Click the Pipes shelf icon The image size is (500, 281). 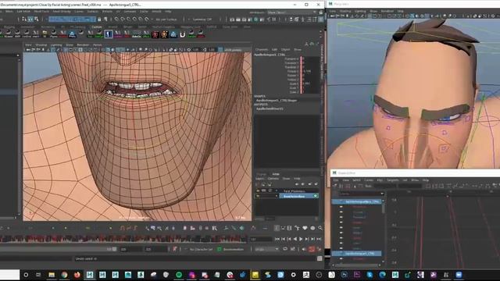[54, 34]
